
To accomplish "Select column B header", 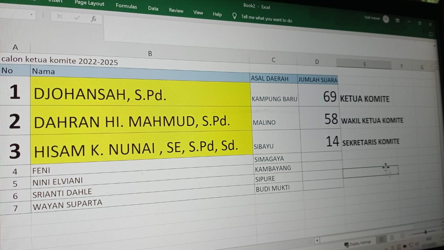I will click(150, 53).
